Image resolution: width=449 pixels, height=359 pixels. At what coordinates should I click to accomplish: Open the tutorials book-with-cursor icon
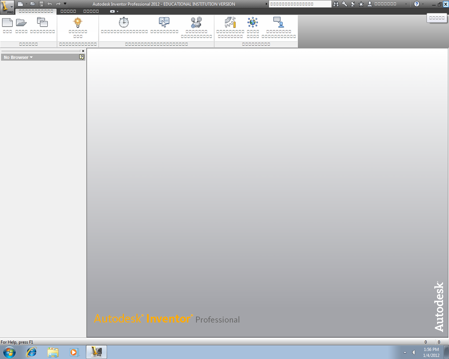[x=164, y=22]
